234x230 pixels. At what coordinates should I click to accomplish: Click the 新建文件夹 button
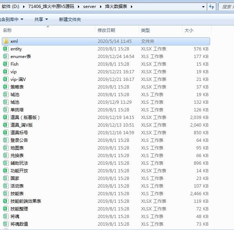70,19
